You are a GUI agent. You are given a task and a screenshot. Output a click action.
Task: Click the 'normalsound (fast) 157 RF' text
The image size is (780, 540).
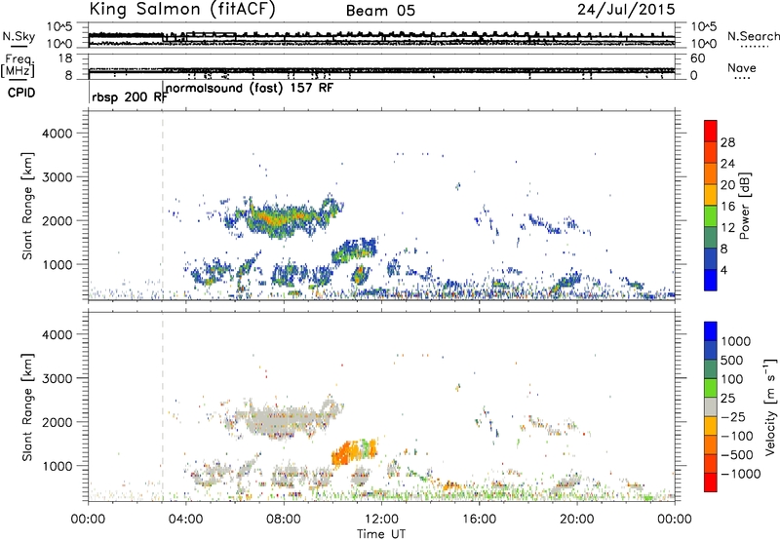[x=250, y=89]
